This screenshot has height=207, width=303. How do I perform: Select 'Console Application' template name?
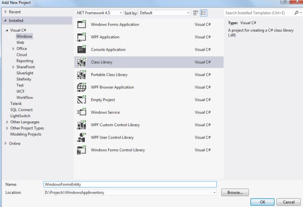coord(108,49)
